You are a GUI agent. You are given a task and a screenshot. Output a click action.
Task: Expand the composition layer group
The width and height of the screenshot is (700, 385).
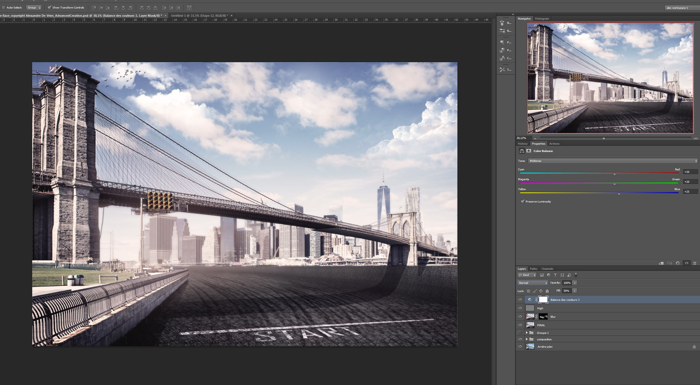tap(526, 339)
